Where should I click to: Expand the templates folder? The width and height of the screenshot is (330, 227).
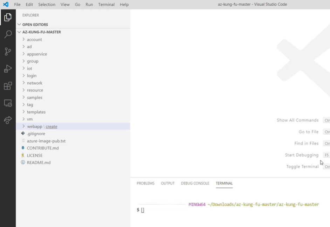pyautogui.click(x=36, y=112)
